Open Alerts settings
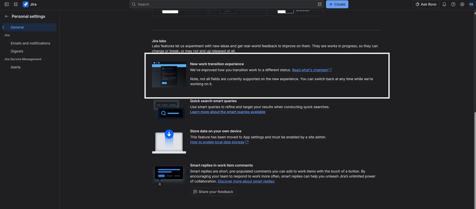The height and width of the screenshot is (209, 476). pyautogui.click(x=15, y=67)
